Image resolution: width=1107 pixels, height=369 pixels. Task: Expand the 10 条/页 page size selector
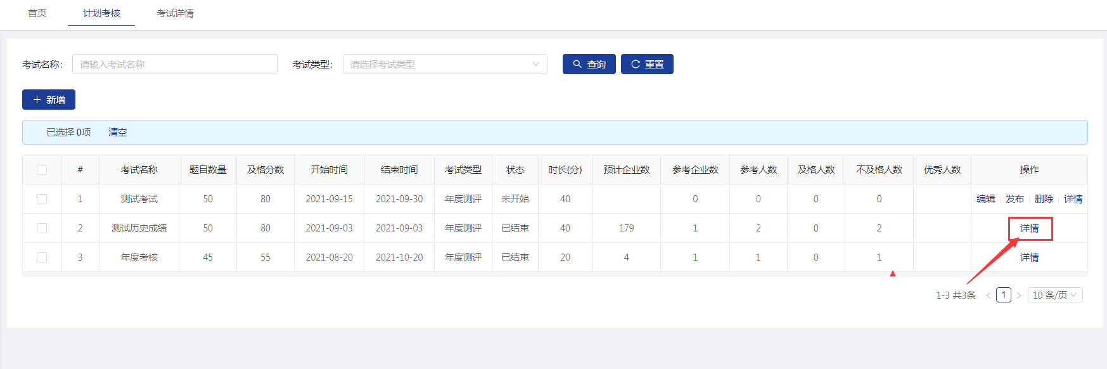[x=1054, y=295]
